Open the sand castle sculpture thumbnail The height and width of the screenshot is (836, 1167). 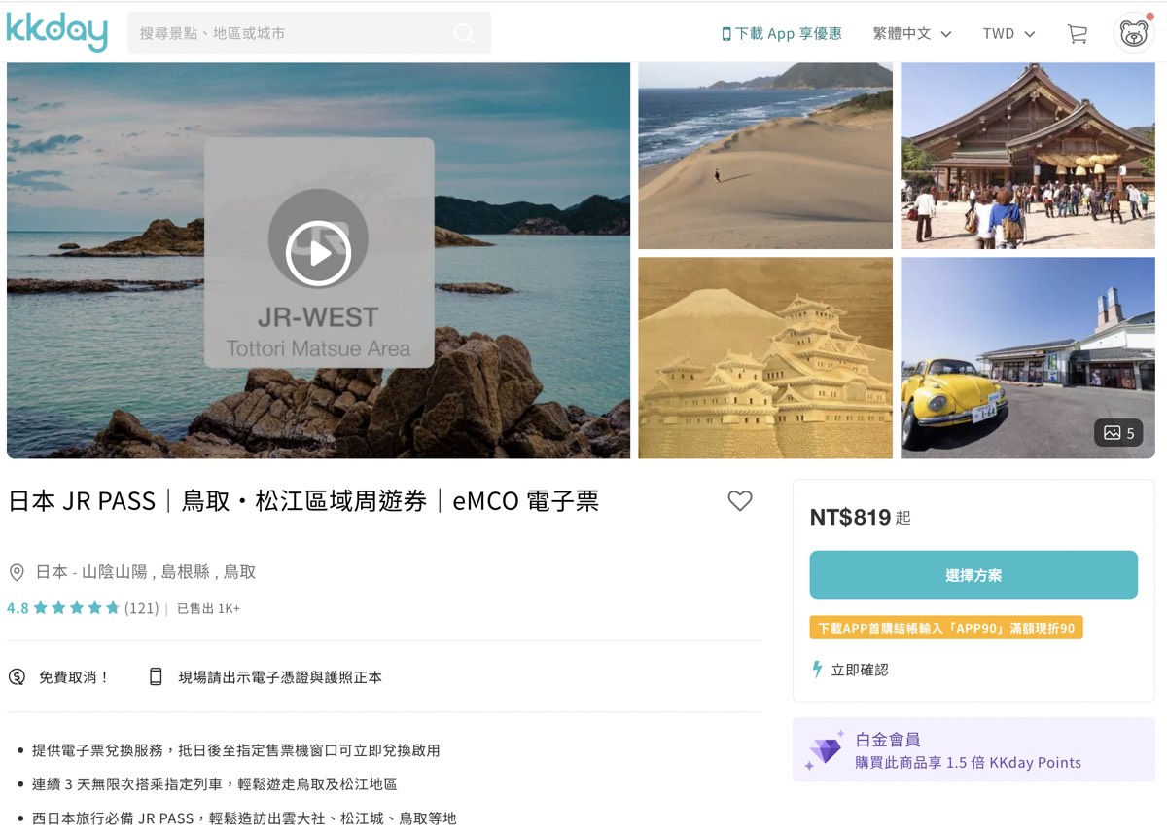pos(765,358)
